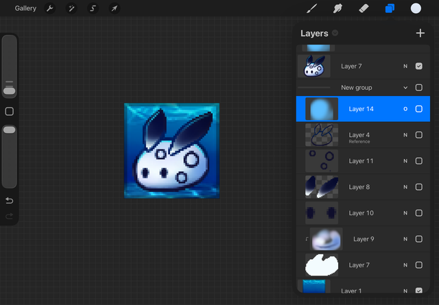The width and height of the screenshot is (439, 305).
Task: Open the Actions wrench menu
Action: tap(50, 8)
